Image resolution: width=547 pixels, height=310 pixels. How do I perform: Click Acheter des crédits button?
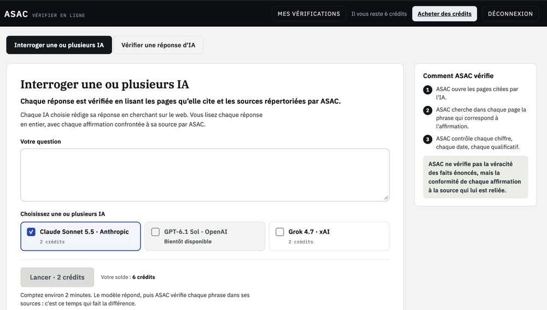444,14
